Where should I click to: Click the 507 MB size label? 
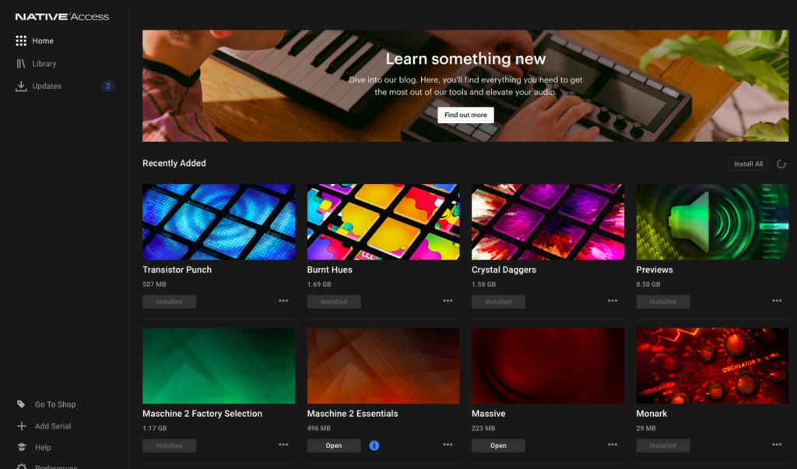click(155, 284)
